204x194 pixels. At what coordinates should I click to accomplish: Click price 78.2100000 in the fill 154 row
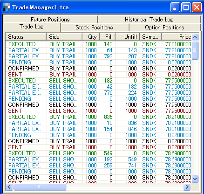click(x=178, y=129)
